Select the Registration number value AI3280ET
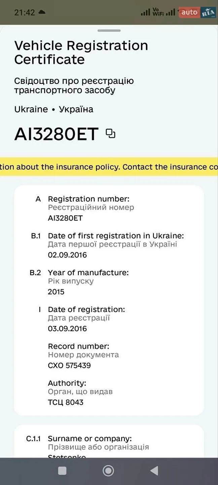Viewport: 218px width, 485px height. coord(65,218)
